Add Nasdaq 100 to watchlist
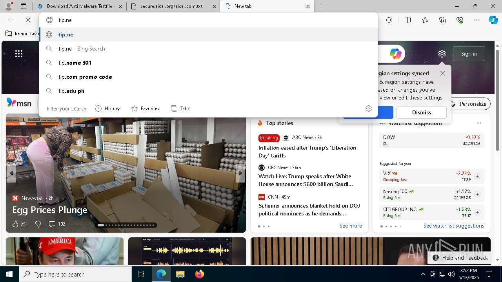 477,194
